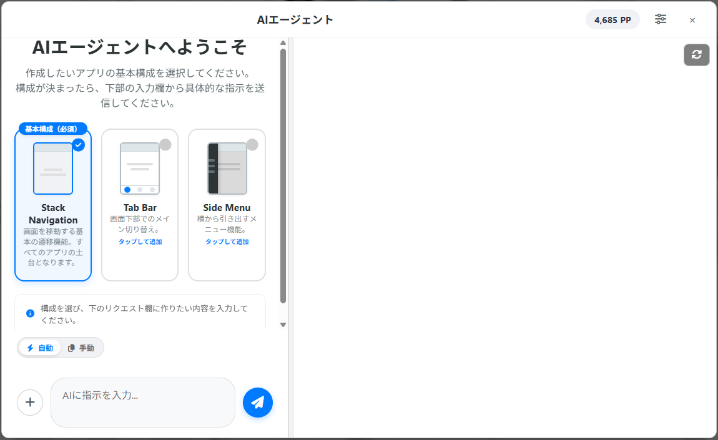Click the Tab Bar preview thumbnail
The height and width of the screenshot is (440, 718).
point(139,167)
